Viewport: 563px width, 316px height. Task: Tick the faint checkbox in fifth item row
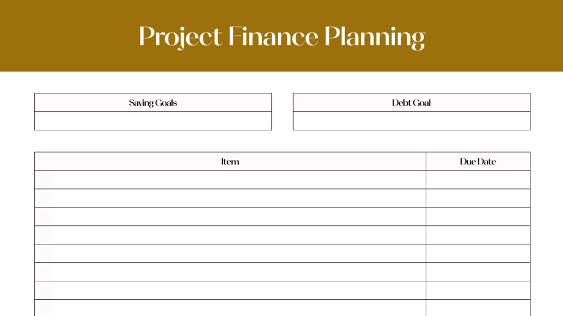click(46, 254)
